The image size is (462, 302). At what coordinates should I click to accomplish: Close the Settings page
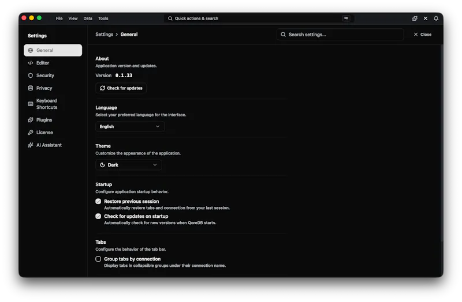click(423, 35)
